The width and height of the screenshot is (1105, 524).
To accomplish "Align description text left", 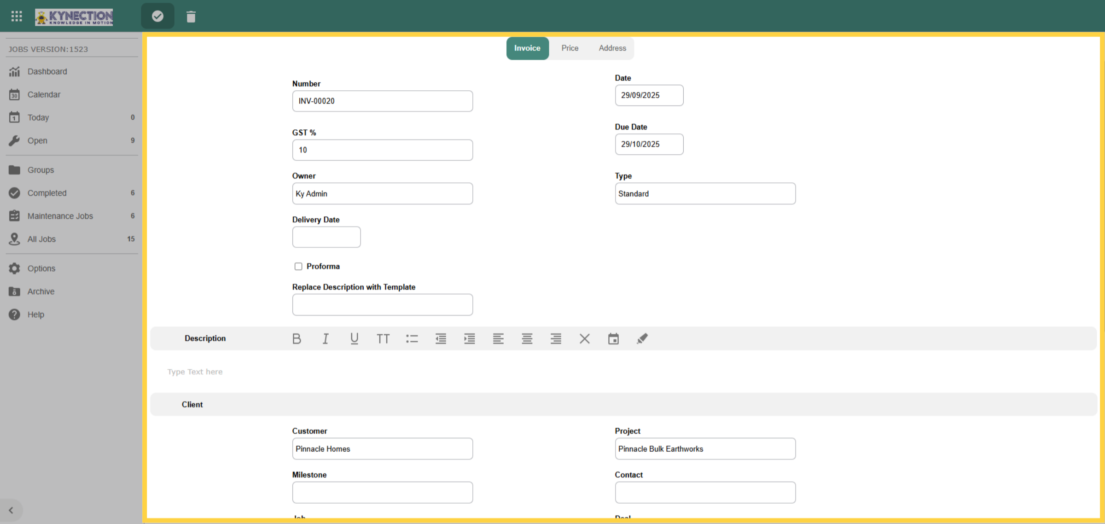I will pos(498,339).
